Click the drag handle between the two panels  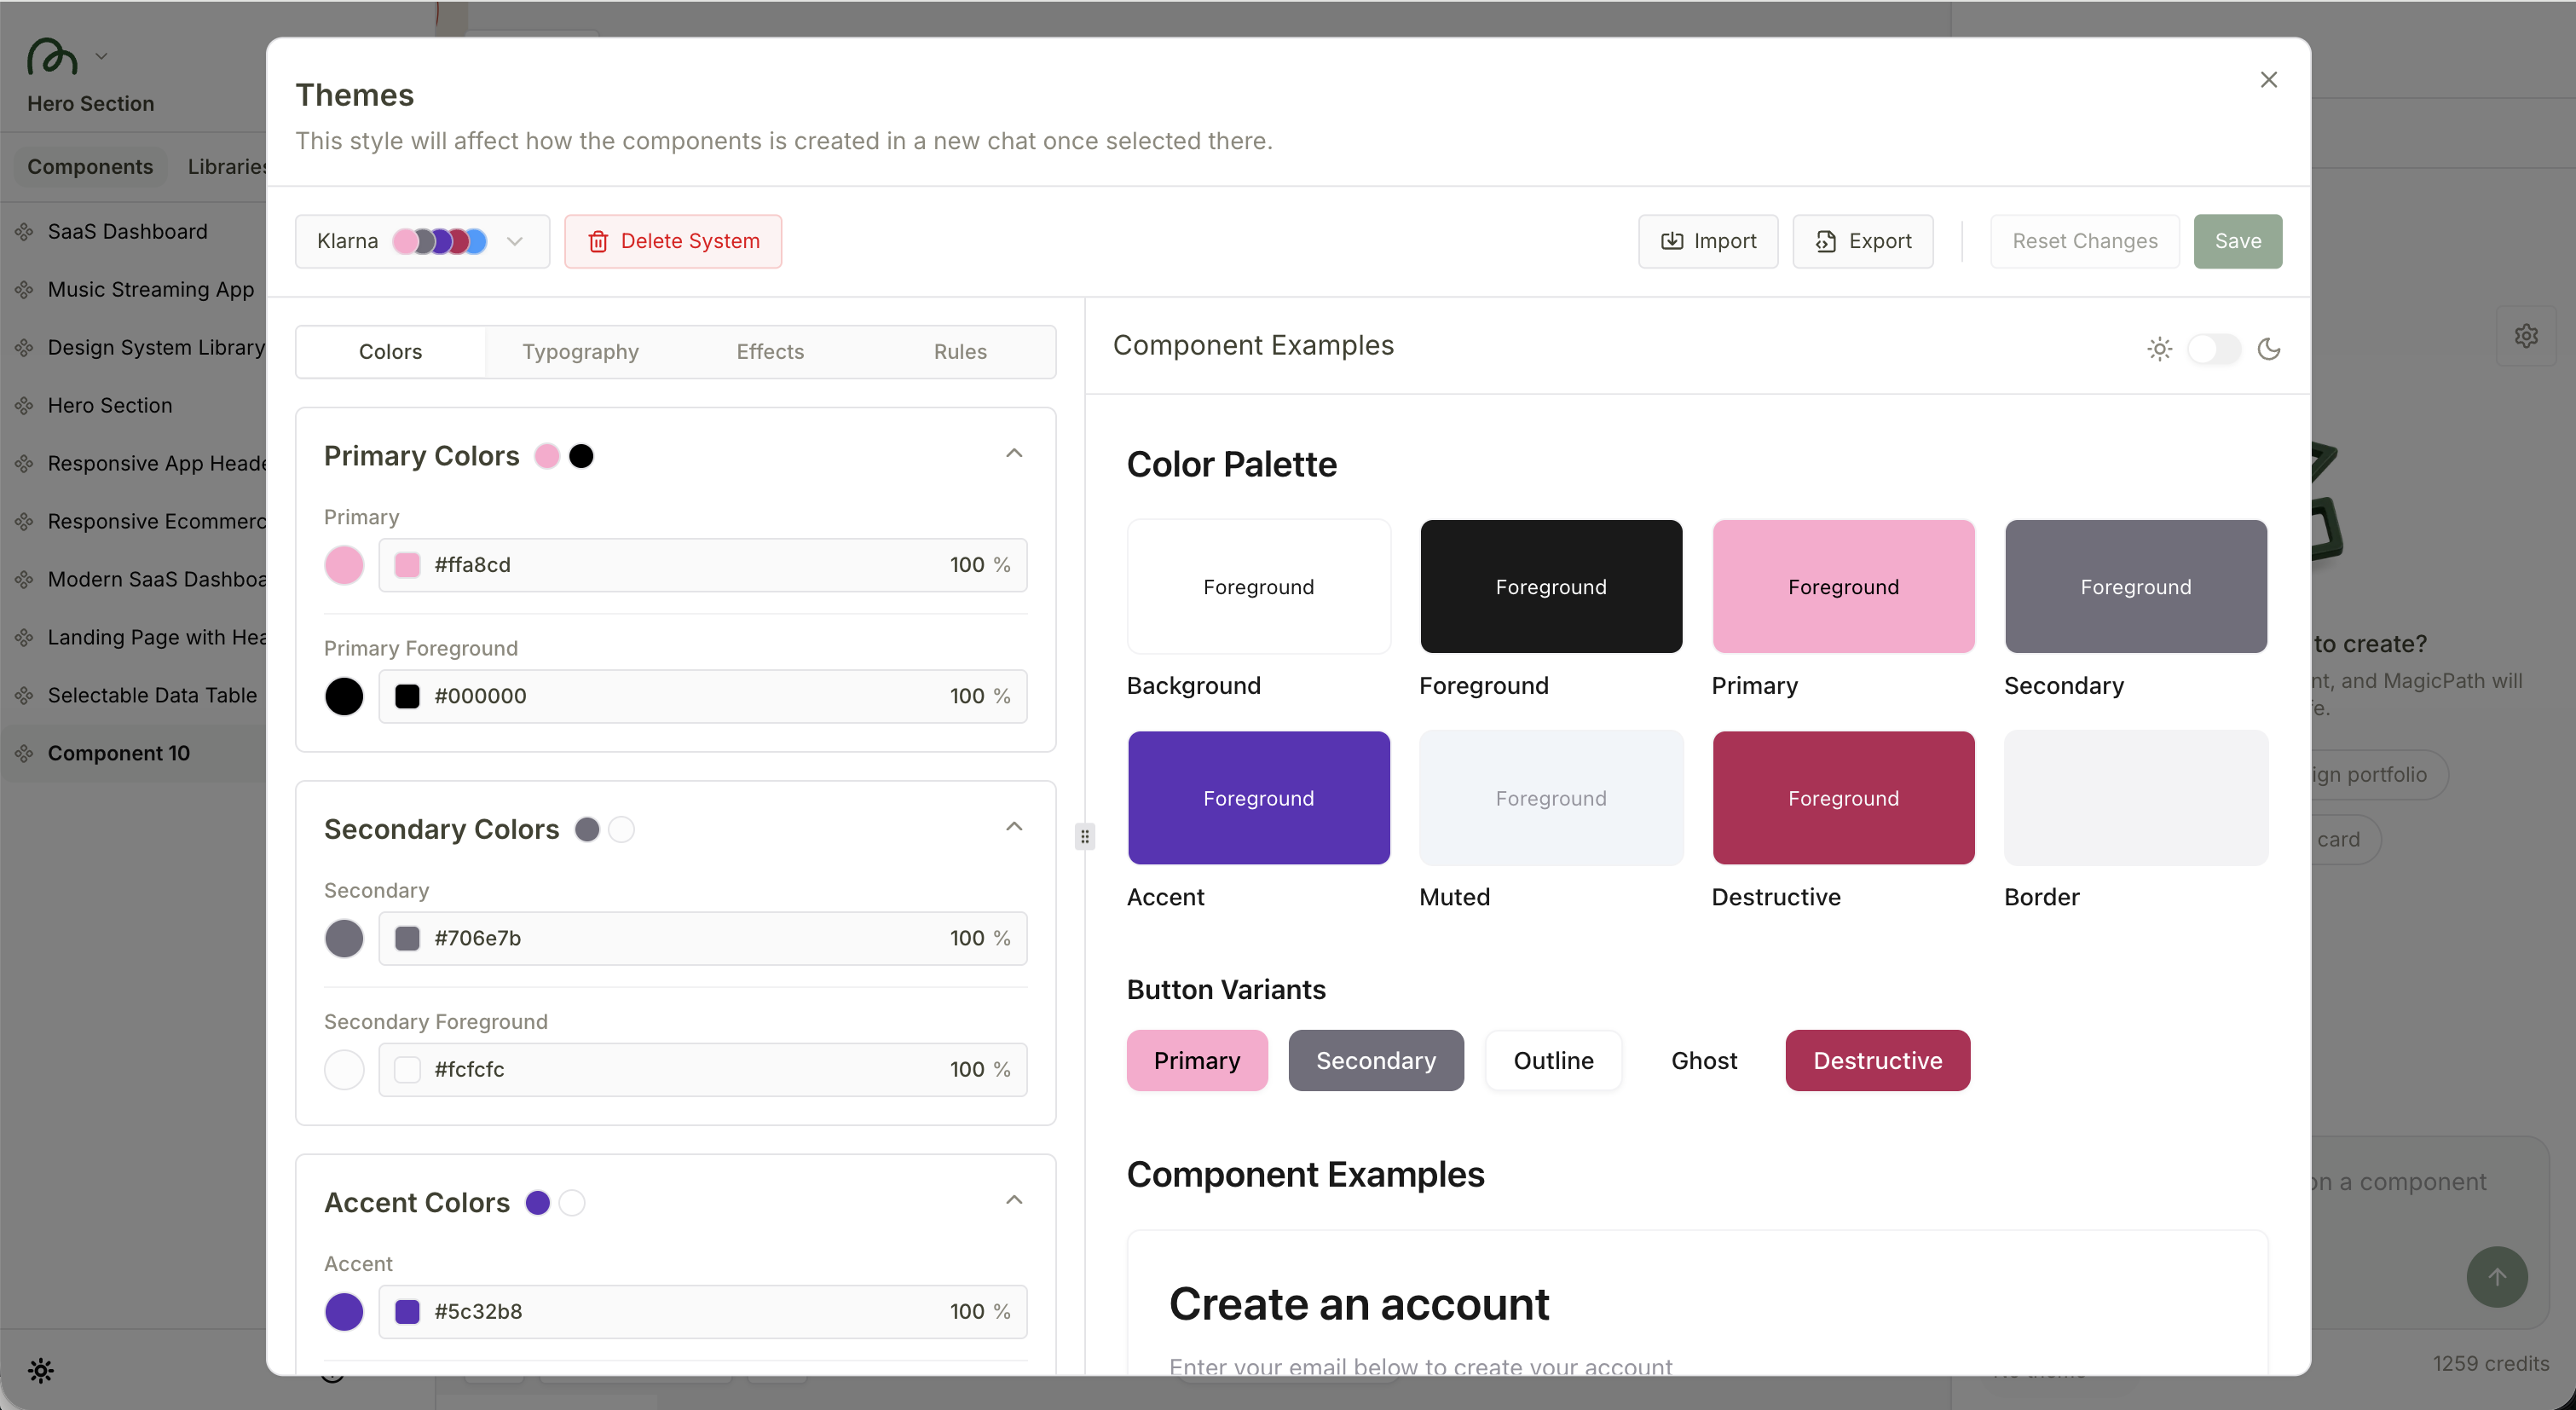1085,836
